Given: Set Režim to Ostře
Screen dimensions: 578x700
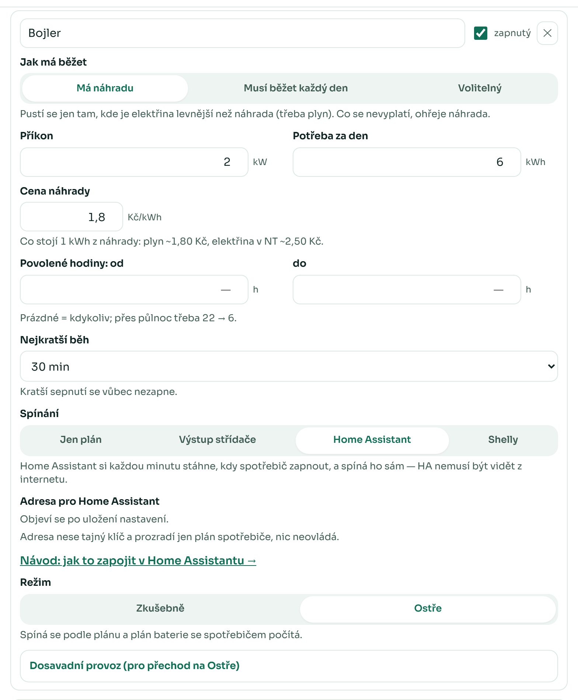Looking at the screenshot, I should (428, 608).
